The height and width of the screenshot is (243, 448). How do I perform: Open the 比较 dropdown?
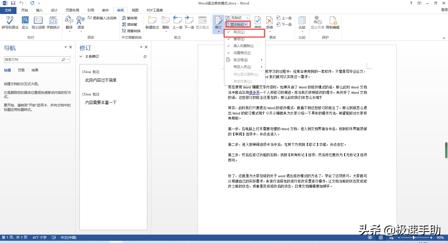302,24
